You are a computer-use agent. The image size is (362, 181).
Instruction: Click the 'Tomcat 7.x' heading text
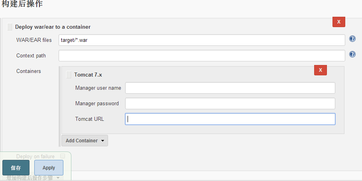coord(88,75)
